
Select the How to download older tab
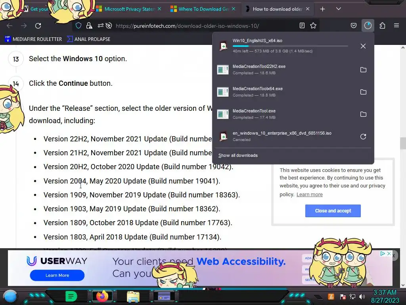point(277,9)
